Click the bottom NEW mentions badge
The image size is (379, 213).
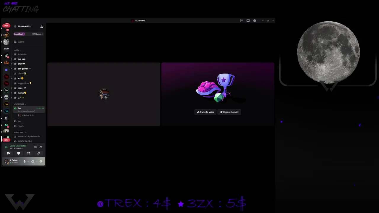[x=6, y=140]
